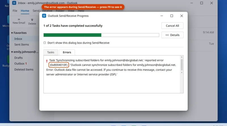
Task: Click the error list scrollbar thumb
Action: pyautogui.click(x=182, y=65)
